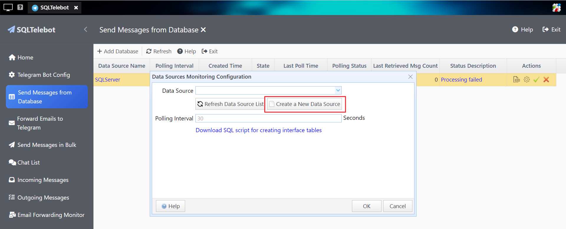Screen dimensions: 566x229
Task: Click Add Database in the toolbar
Action: point(118,51)
